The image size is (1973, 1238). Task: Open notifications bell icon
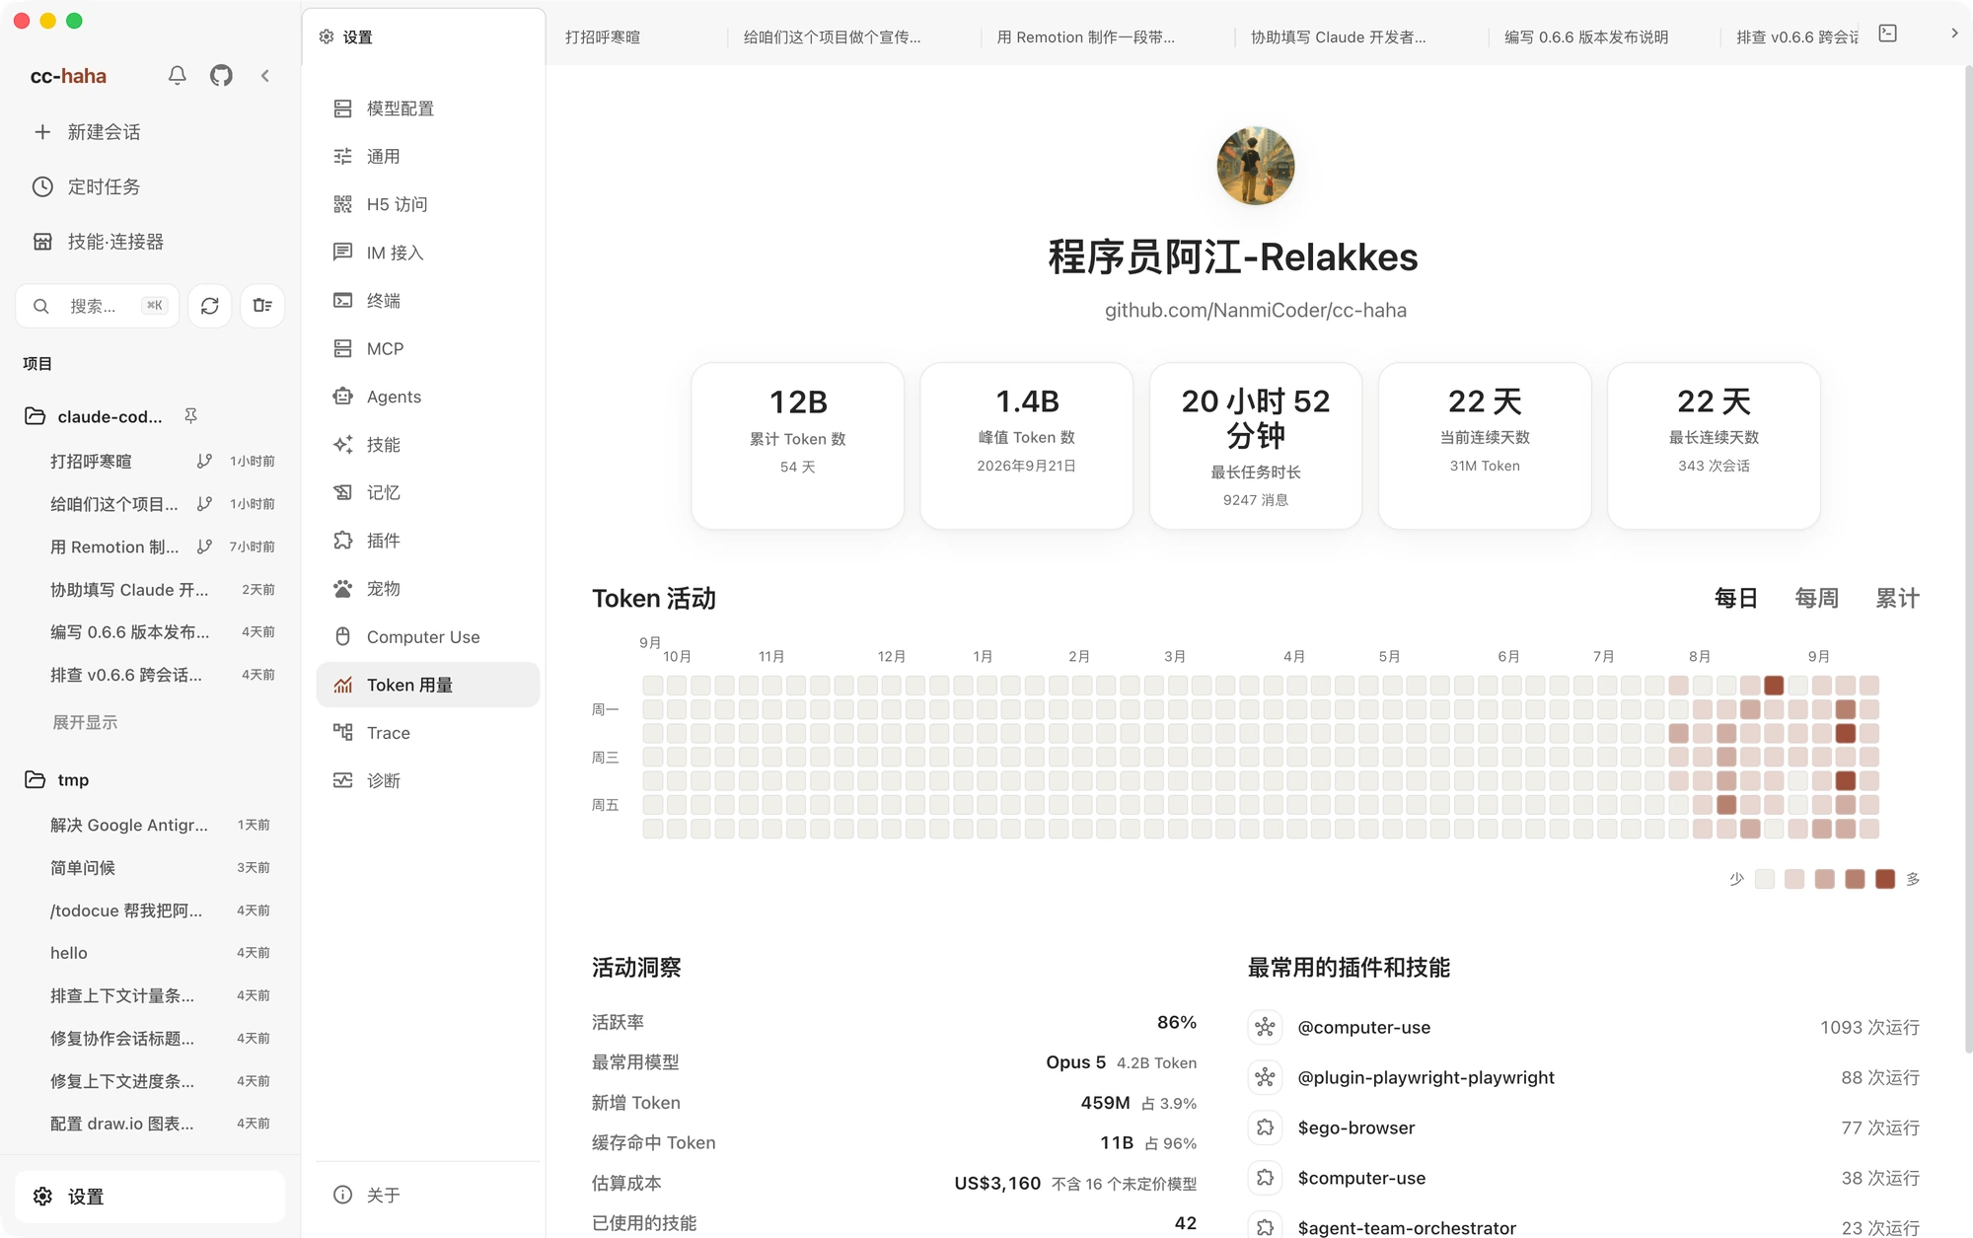pos(178,75)
